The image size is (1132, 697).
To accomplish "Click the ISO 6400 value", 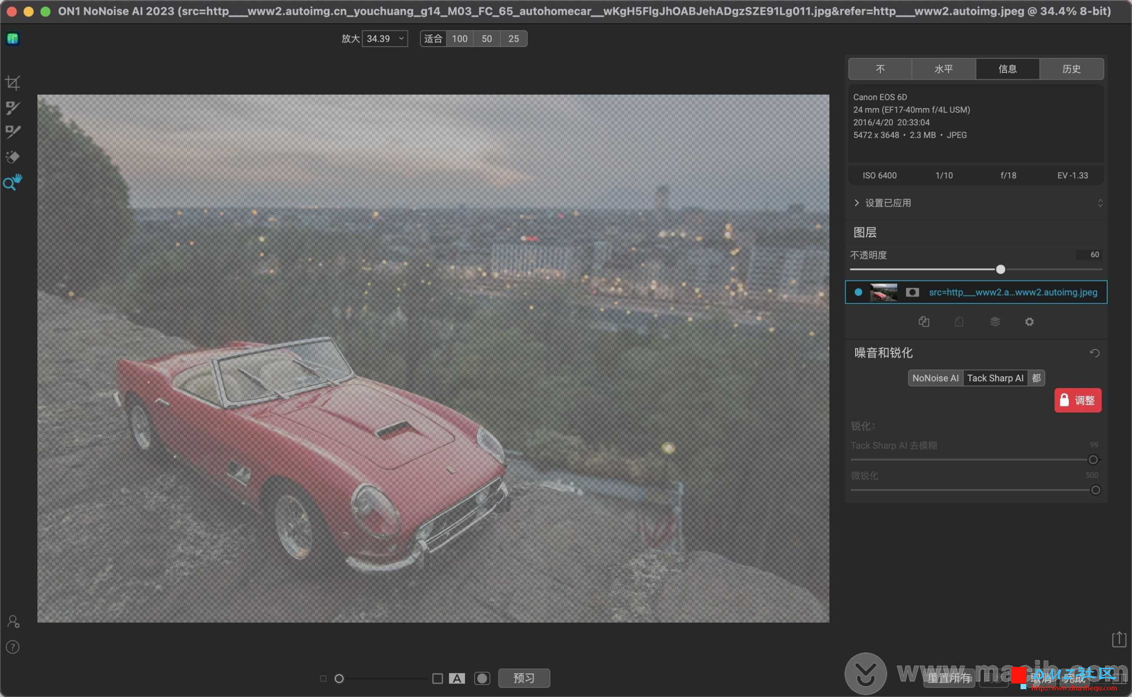I will click(879, 175).
